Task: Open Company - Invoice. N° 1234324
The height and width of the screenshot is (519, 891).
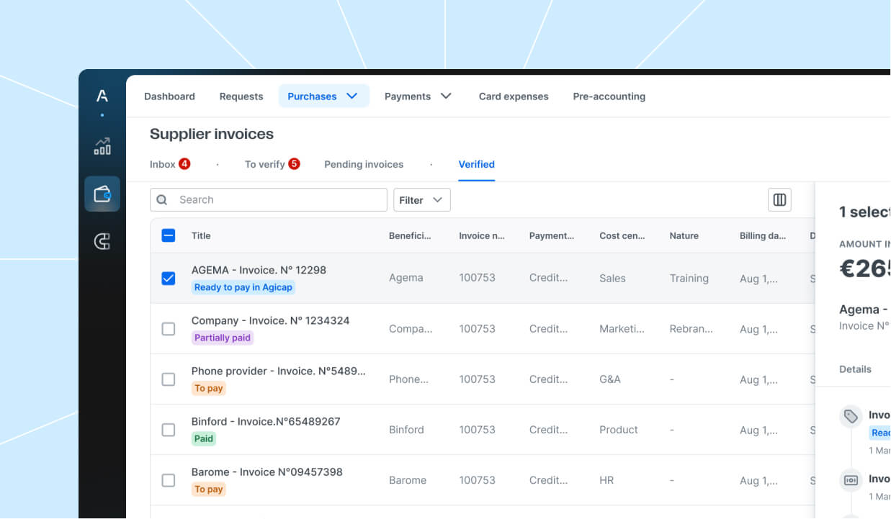Action: [x=270, y=320]
